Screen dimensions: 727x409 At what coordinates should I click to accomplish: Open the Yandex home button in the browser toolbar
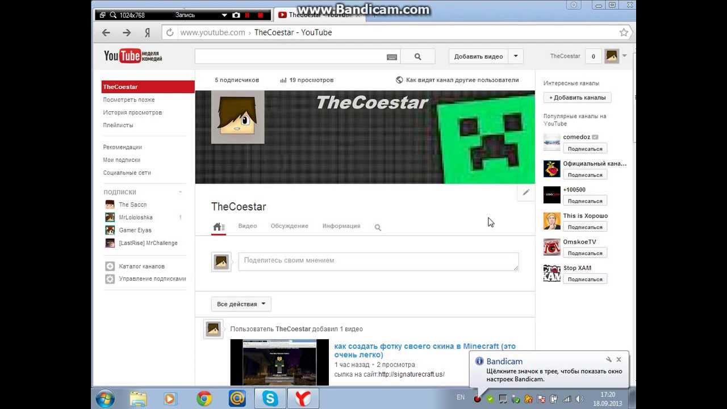[x=147, y=32]
